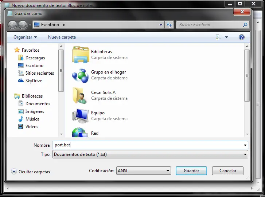This screenshot has width=265, height=197.
Task: Click the Notepad horizontal scroll left arrow
Action: (7, 188)
